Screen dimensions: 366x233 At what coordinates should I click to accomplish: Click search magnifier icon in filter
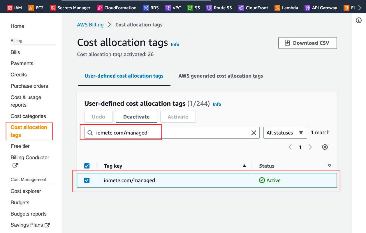(x=90, y=133)
